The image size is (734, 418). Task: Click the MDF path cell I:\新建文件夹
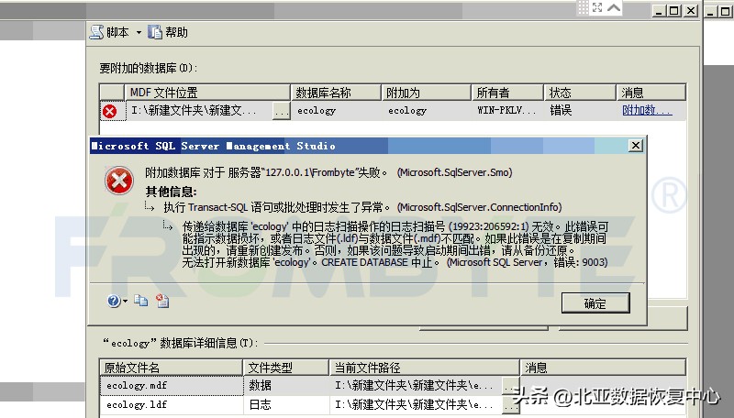[199, 111]
